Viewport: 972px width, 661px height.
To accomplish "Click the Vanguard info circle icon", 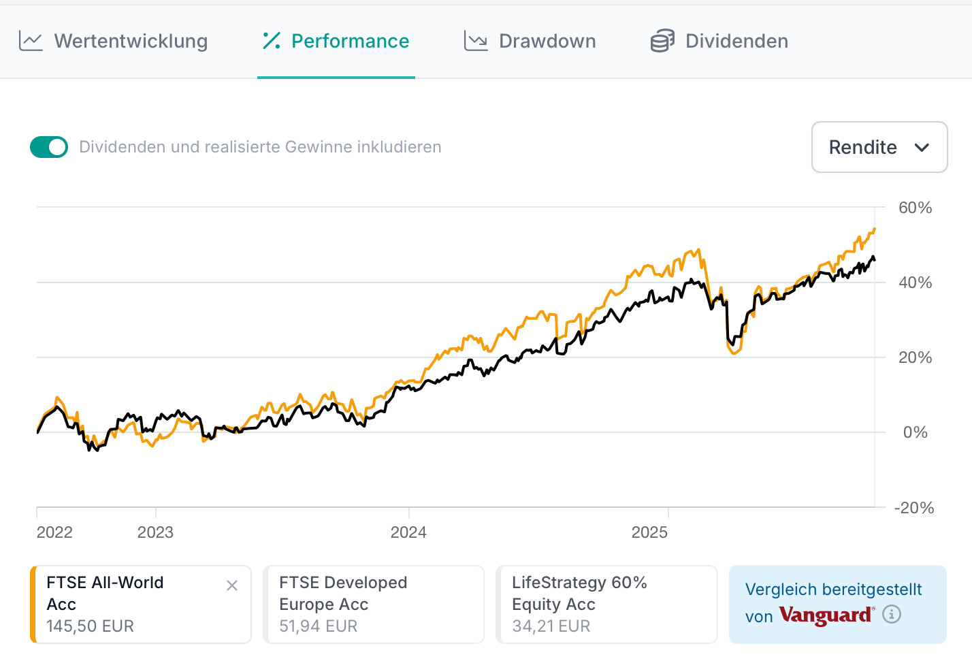I will pos(892,615).
